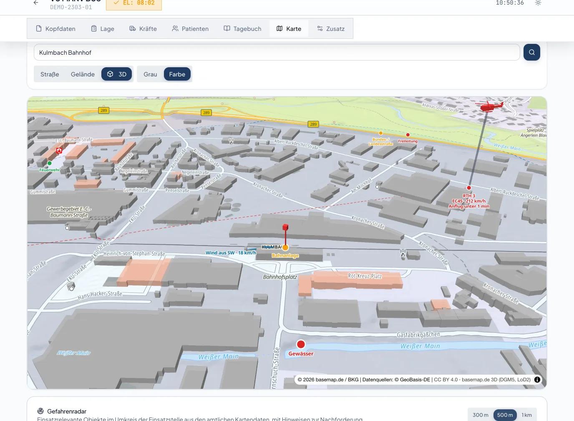This screenshot has width=574, height=421.
Task: Click the red fire station symbol
Action: [x=59, y=151]
